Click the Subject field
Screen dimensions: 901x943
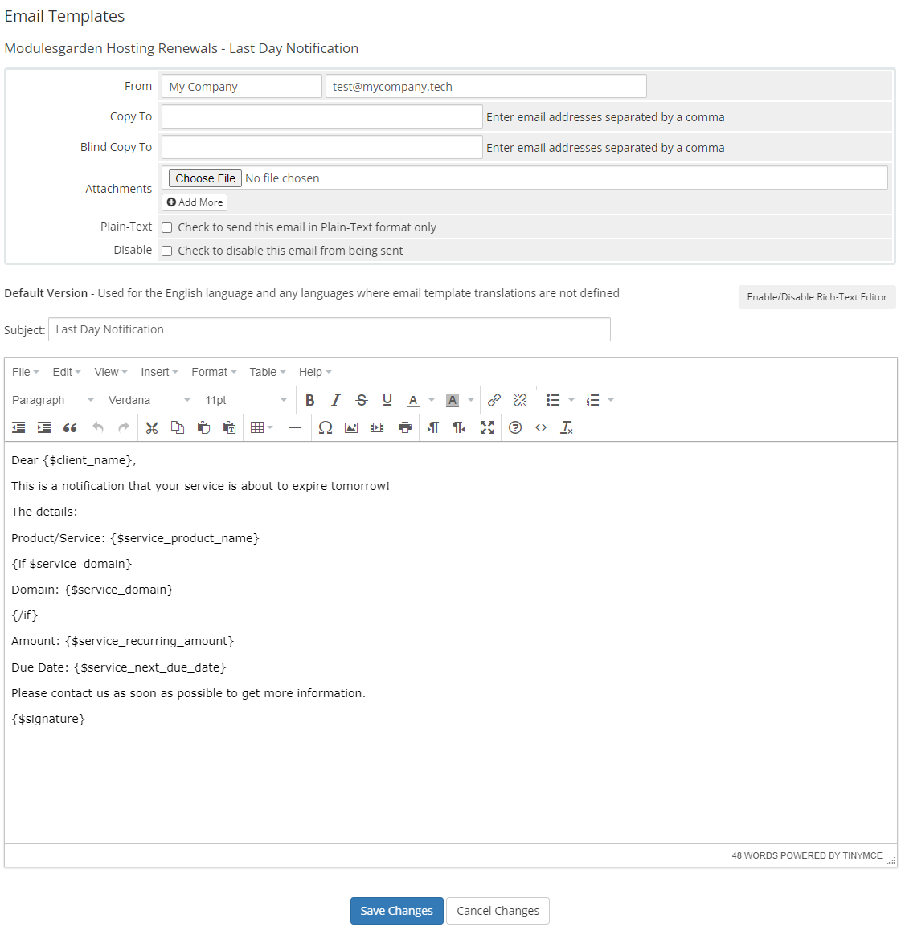click(330, 329)
